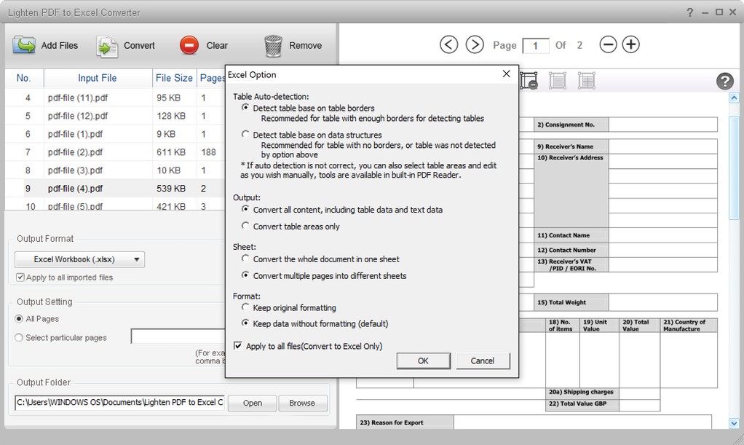The width and height of the screenshot is (744, 445).
Task: Click the output folder path field
Action: (x=119, y=403)
